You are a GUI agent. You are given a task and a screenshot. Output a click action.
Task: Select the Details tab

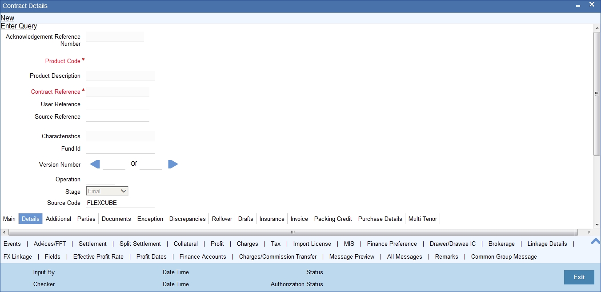coord(31,219)
